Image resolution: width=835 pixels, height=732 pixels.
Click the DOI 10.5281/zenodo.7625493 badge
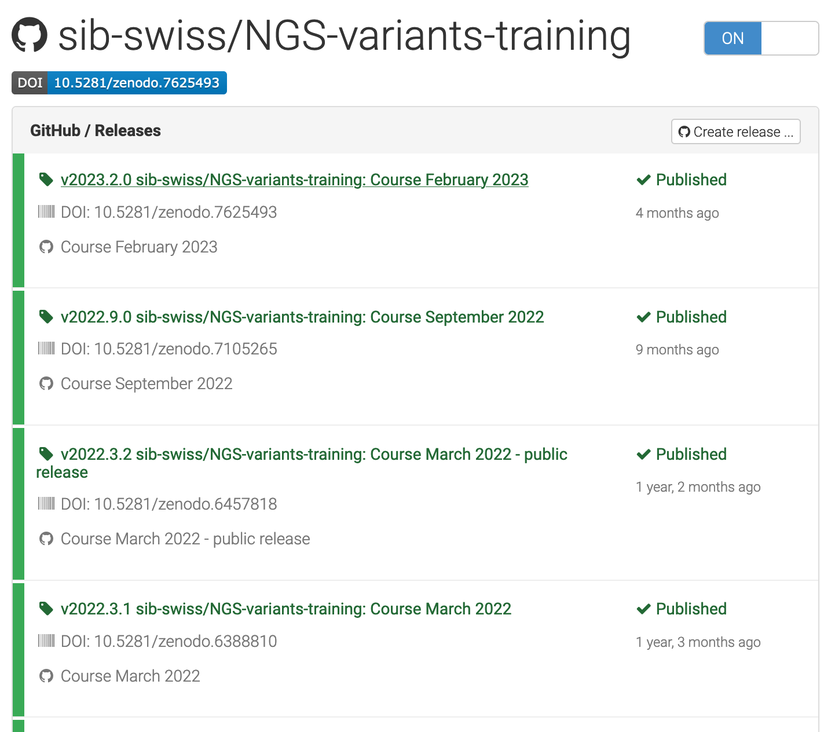[x=119, y=83]
